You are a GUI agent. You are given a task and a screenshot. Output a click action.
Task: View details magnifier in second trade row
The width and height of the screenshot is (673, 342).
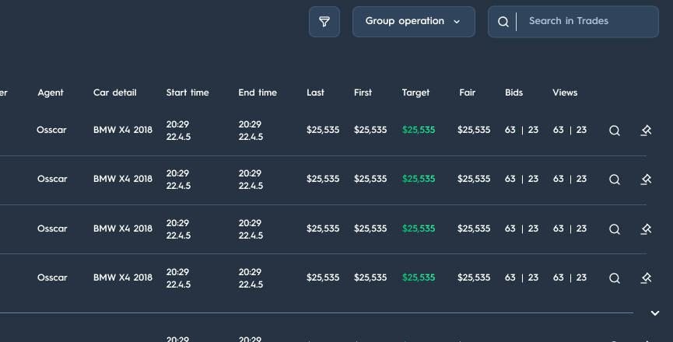tap(614, 179)
